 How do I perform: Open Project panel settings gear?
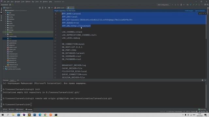49,8
